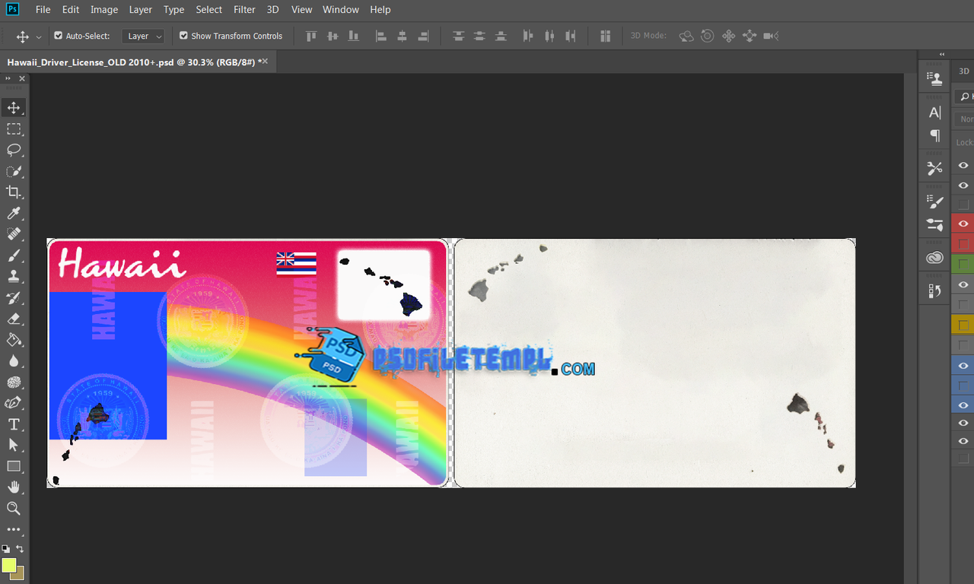
Task: Select the Pen tool
Action: click(14, 403)
